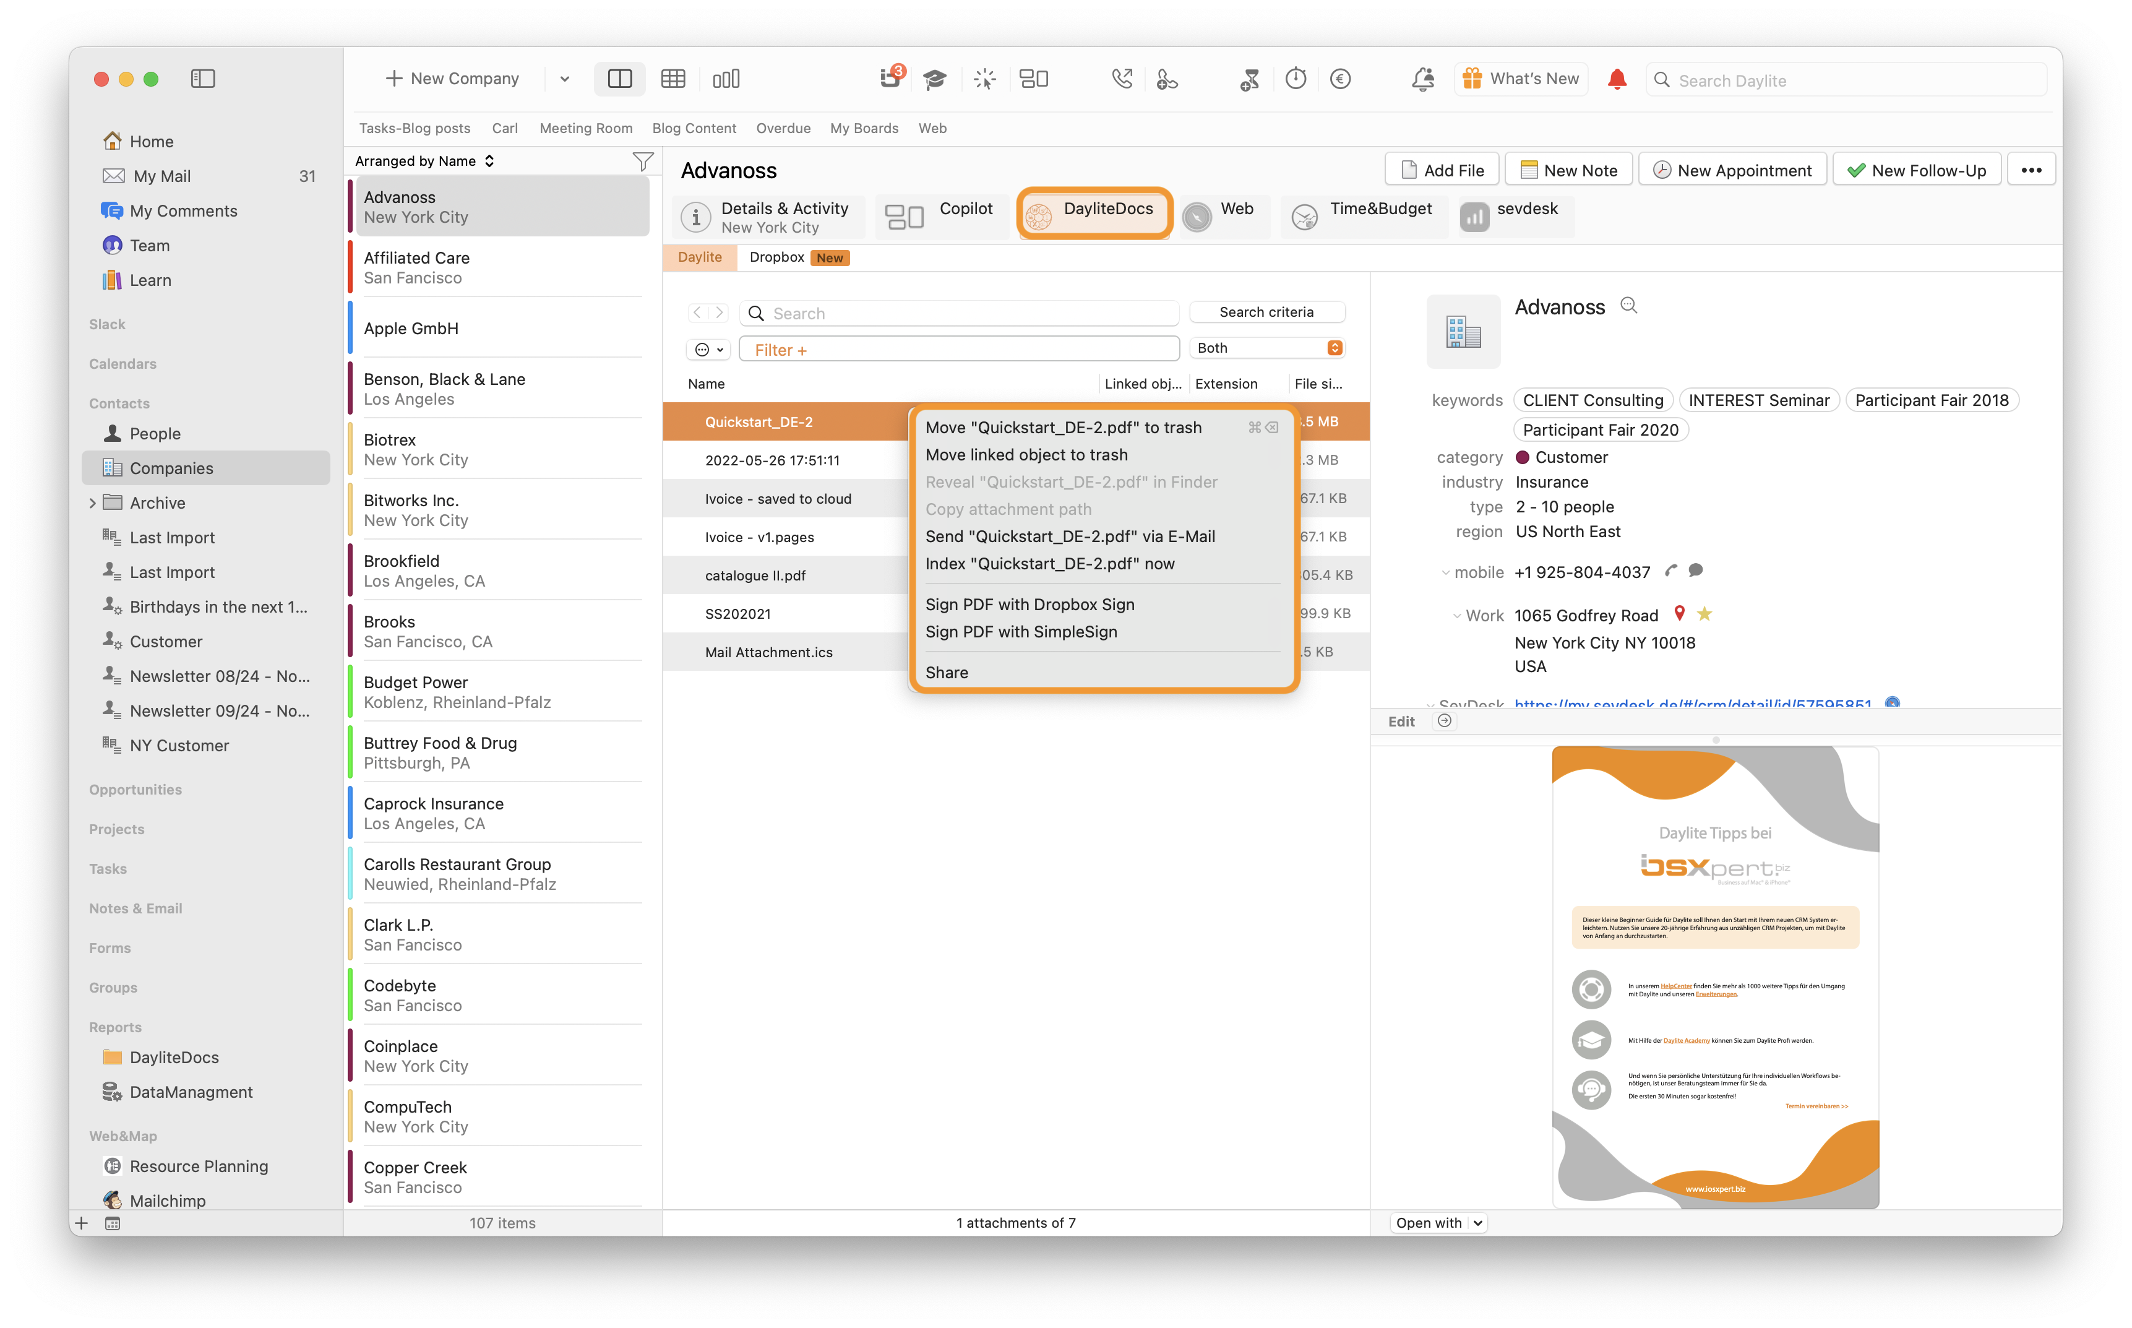The height and width of the screenshot is (1328, 2132).
Task: Click the hourglass add toolbar icon
Action: click(x=1250, y=79)
